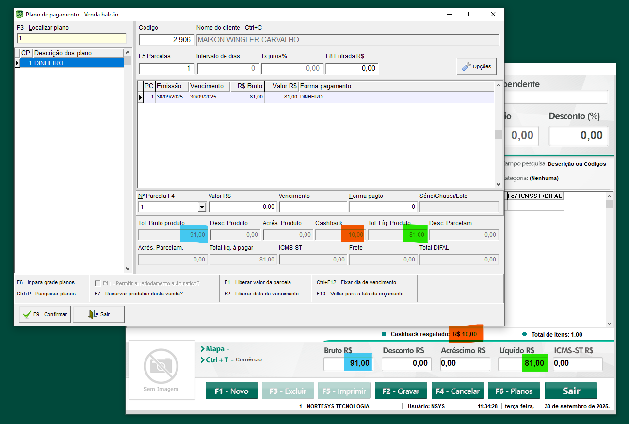This screenshot has height=424, width=629.
Task: Click the Sair door icon button
Action: pyautogui.click(x=98, y=314)
